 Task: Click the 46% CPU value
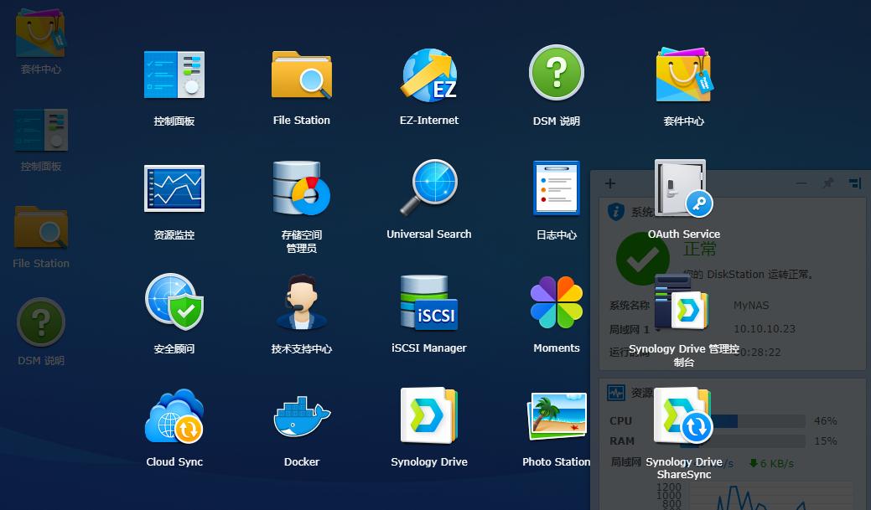(826, 421)
